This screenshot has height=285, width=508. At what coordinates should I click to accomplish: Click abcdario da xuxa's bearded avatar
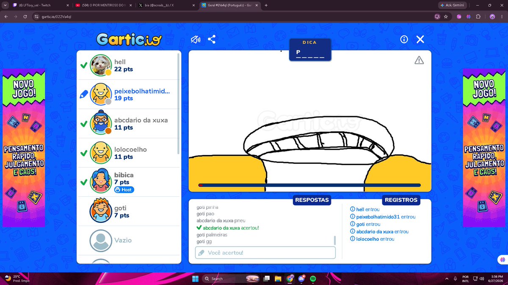tap(101, 124)
